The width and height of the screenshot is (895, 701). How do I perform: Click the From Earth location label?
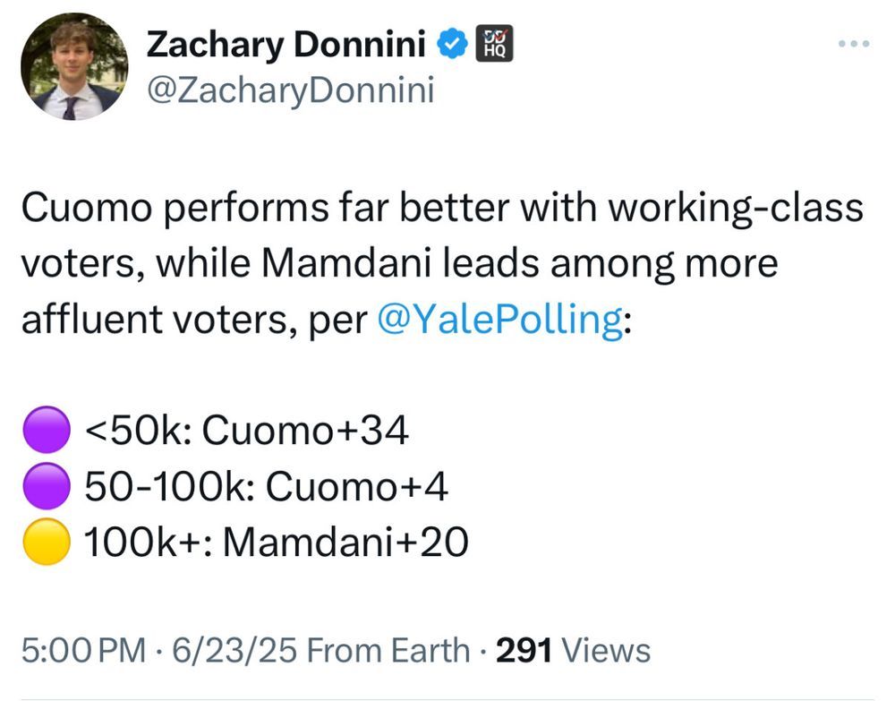pyautogui.click(x=388, y=650)
